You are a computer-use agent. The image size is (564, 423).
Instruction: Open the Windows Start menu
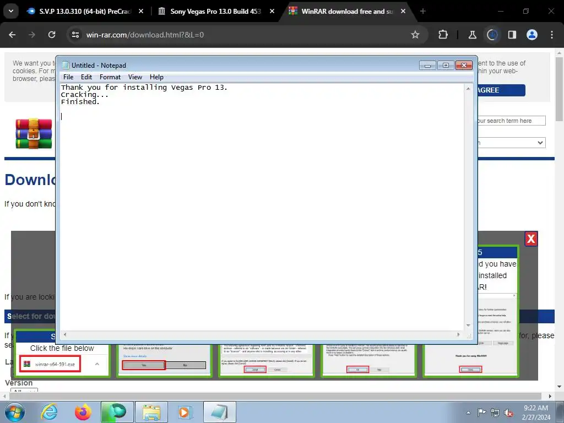(x=15, y=412)
